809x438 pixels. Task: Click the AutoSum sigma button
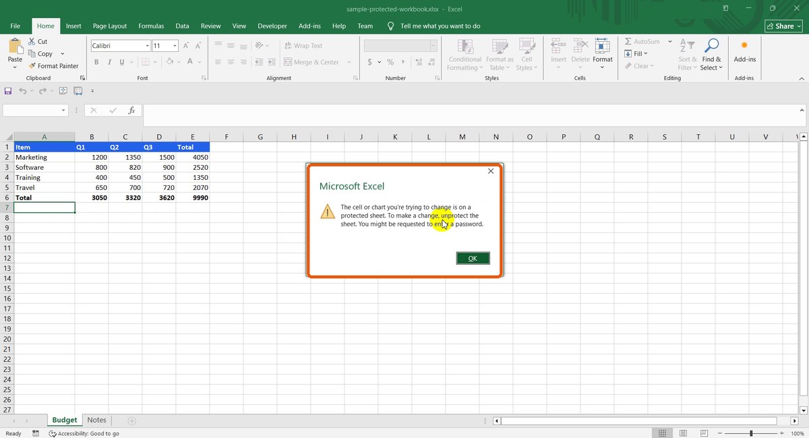[642, 42]
